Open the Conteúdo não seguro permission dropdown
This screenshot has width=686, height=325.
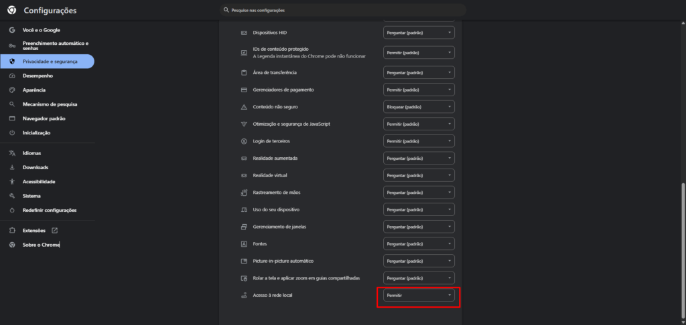(419, 107)
